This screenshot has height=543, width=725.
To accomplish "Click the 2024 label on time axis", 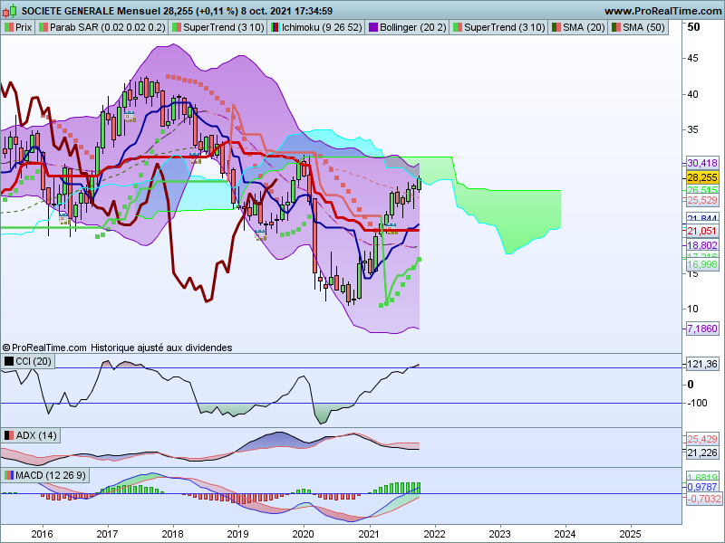I will click(565, 534).
